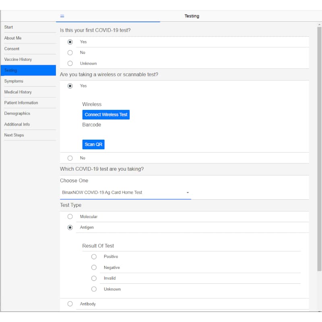Select Molecular test type
322x322 pixels.
pyautogui.click(x=70, y=217)
